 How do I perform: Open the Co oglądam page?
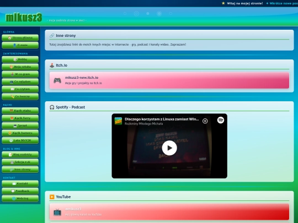tap(20, 81)
